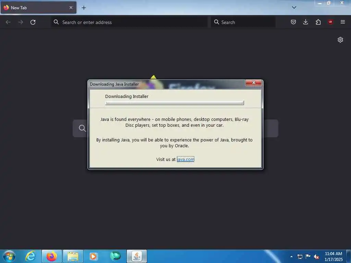Viewport: 351px width, 263px height.
Task: Click the Firefox forward arrow
Action: (21, 22)
